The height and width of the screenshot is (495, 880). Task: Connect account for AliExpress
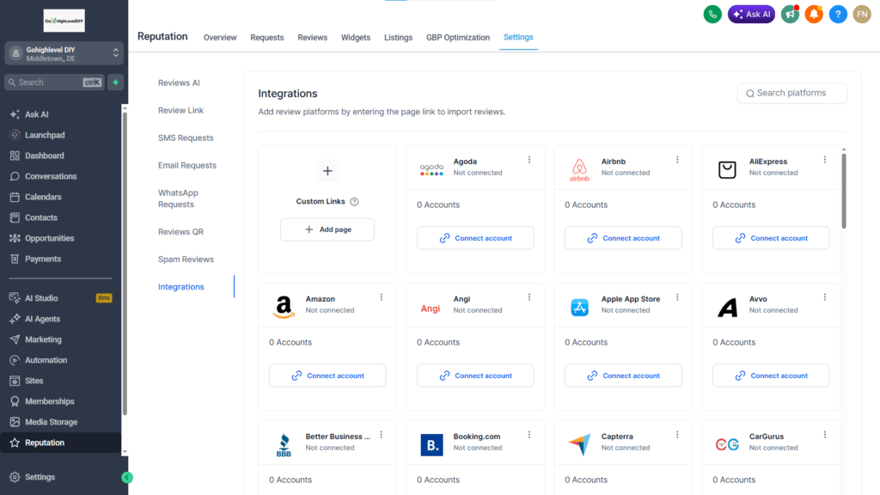(771, 238)
